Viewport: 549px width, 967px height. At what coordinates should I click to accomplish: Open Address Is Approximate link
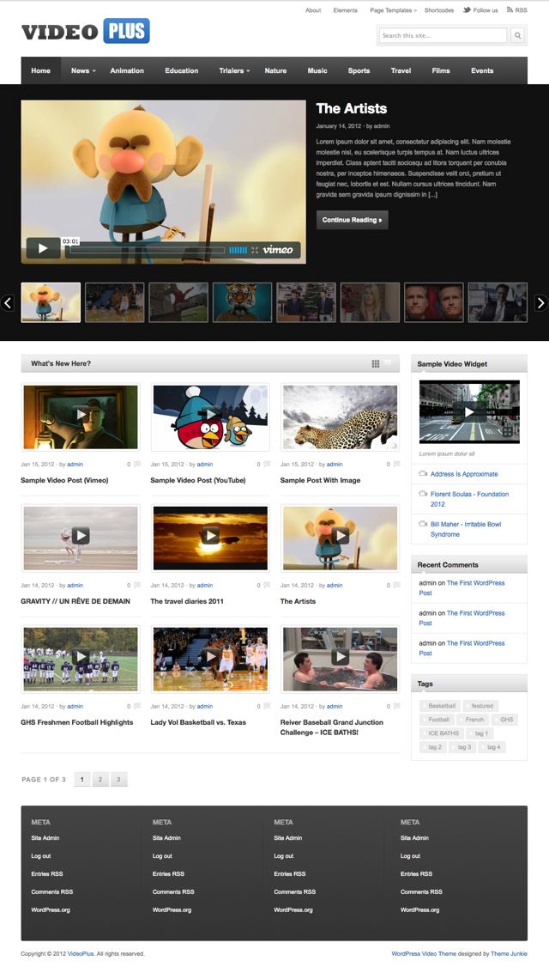pyautogui.click(x=464, y=474)
